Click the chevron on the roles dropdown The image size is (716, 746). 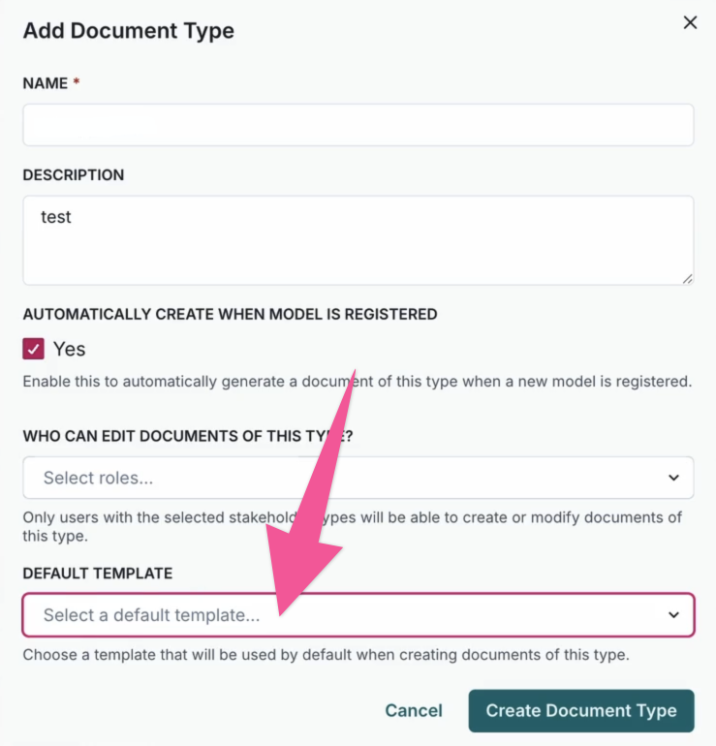click(x=674, y=478)
